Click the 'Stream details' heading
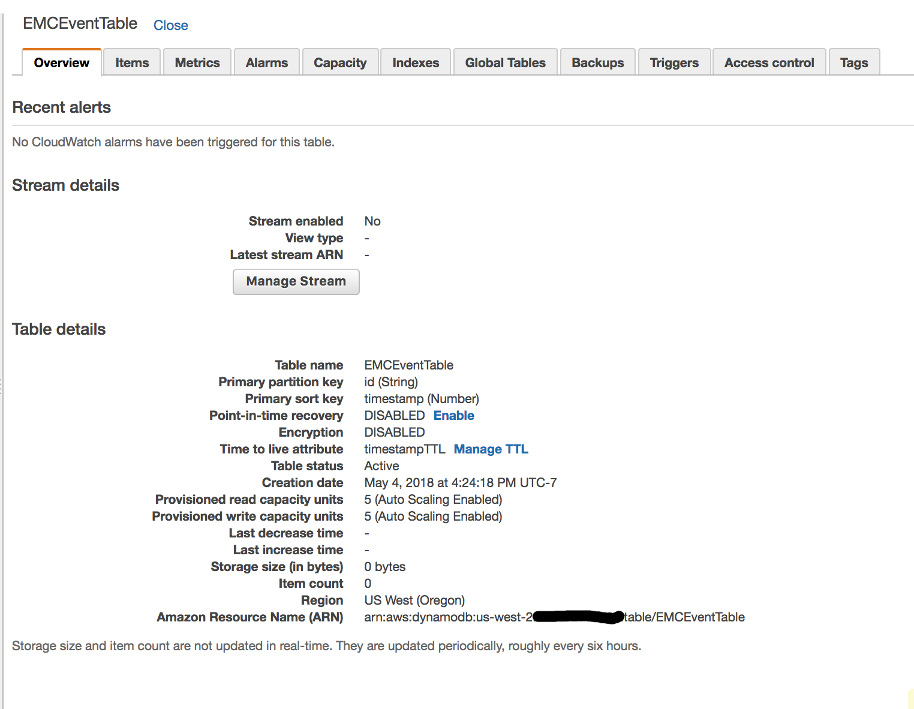Viewport: 914px width, 709px height. point(66,185)
